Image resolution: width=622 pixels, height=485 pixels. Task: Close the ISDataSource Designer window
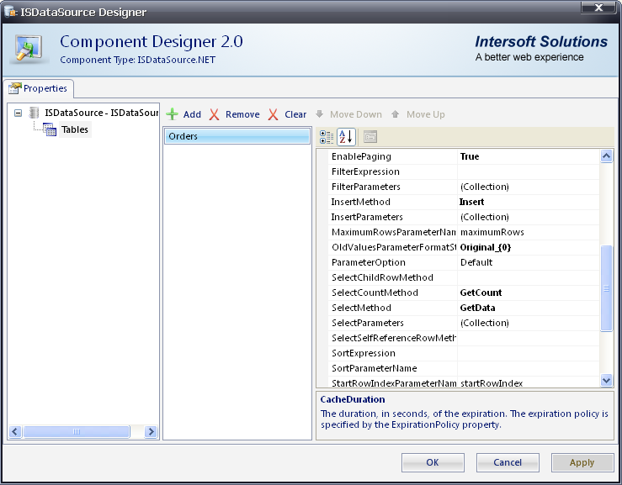(x=598, y=7)
